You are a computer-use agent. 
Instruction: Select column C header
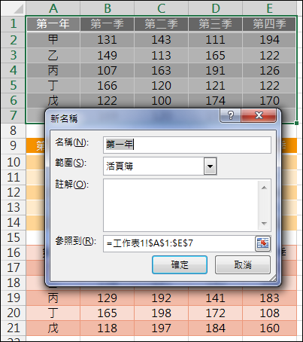(161, 8)
